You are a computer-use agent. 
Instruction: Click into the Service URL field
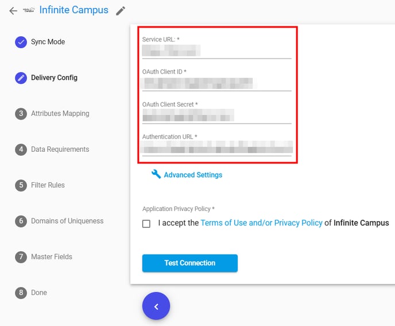[217, 51]
